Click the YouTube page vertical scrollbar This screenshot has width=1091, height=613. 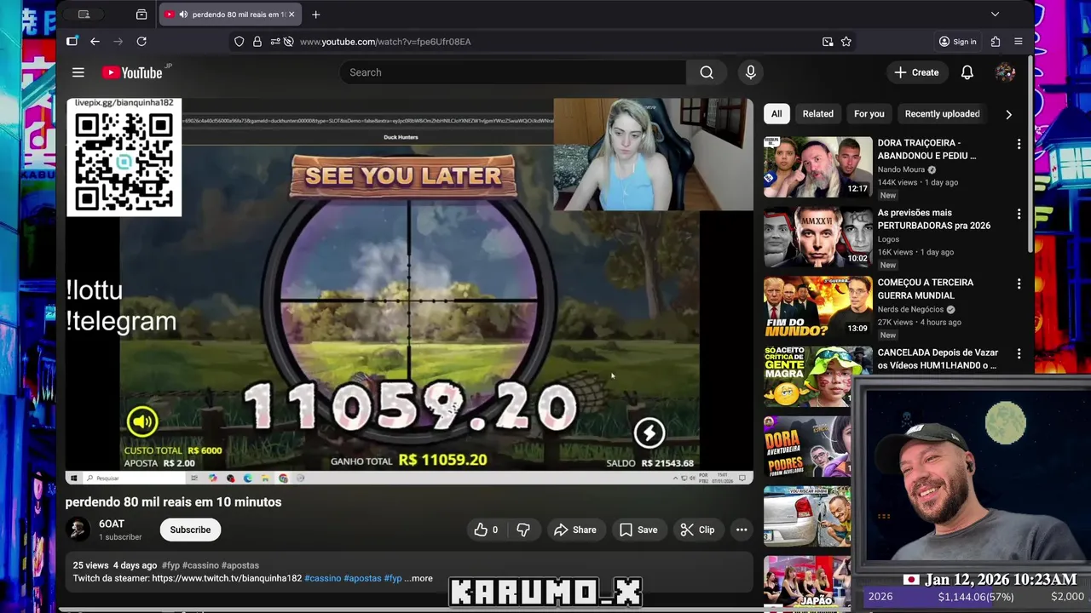[x=1030, y=153]
